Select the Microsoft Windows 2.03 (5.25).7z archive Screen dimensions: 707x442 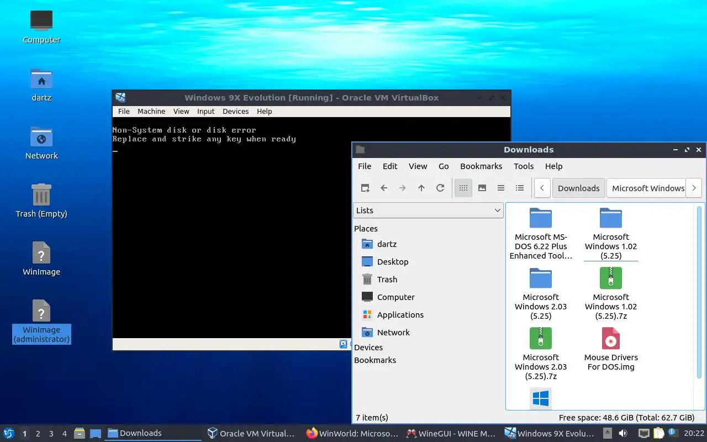[x=541, y=354]
